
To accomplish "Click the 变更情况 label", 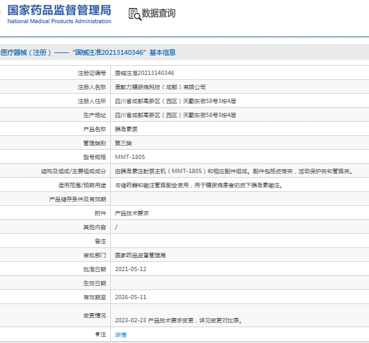I will (94, 316).
